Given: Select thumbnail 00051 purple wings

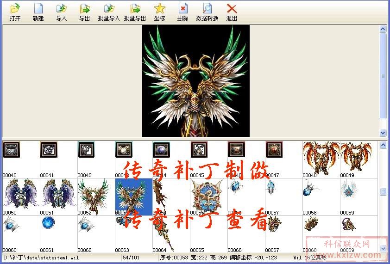Looking at the screenshot, I should click(x=59, y=194).
